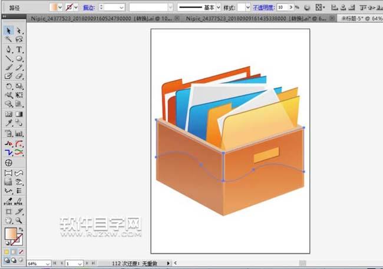Close the first Nipic document tab
383x269 pixels.
click(177, 18)
